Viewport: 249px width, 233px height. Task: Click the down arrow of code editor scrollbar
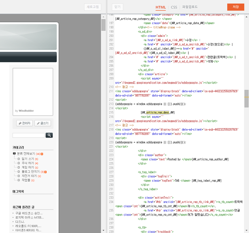click(247, 230)
